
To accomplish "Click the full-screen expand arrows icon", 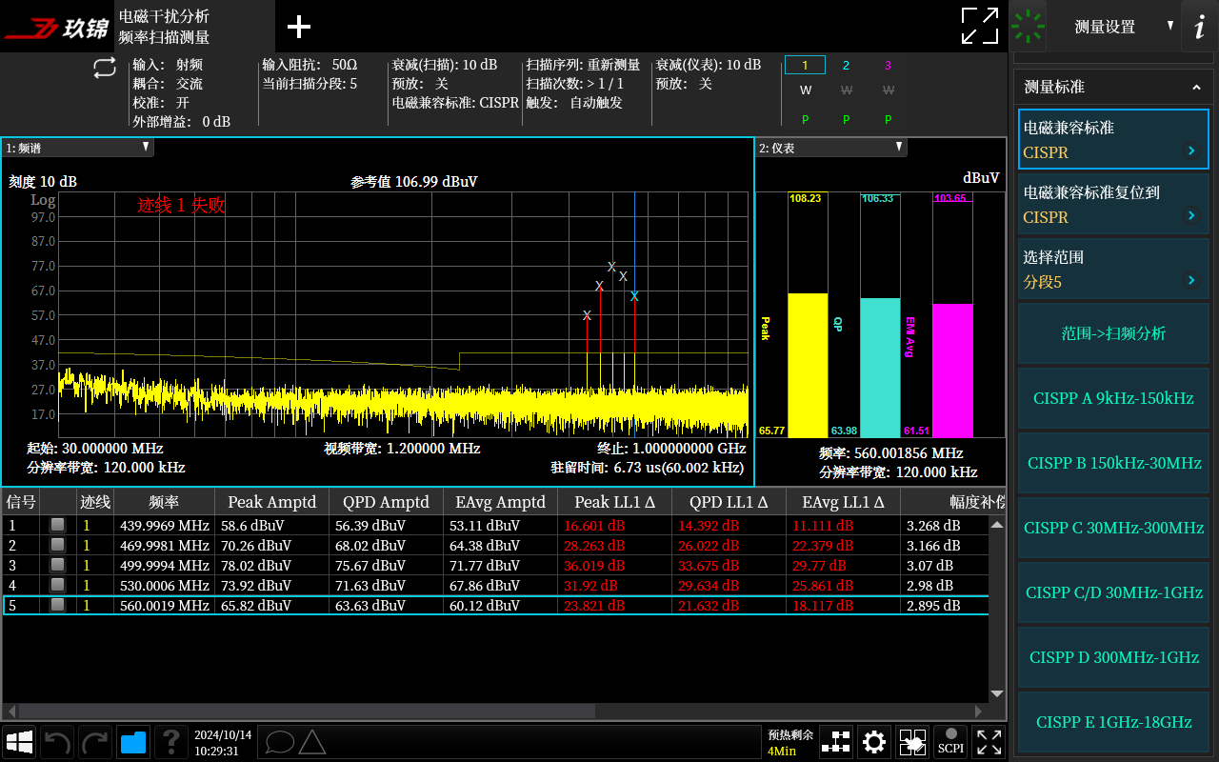I will (980, 26).
